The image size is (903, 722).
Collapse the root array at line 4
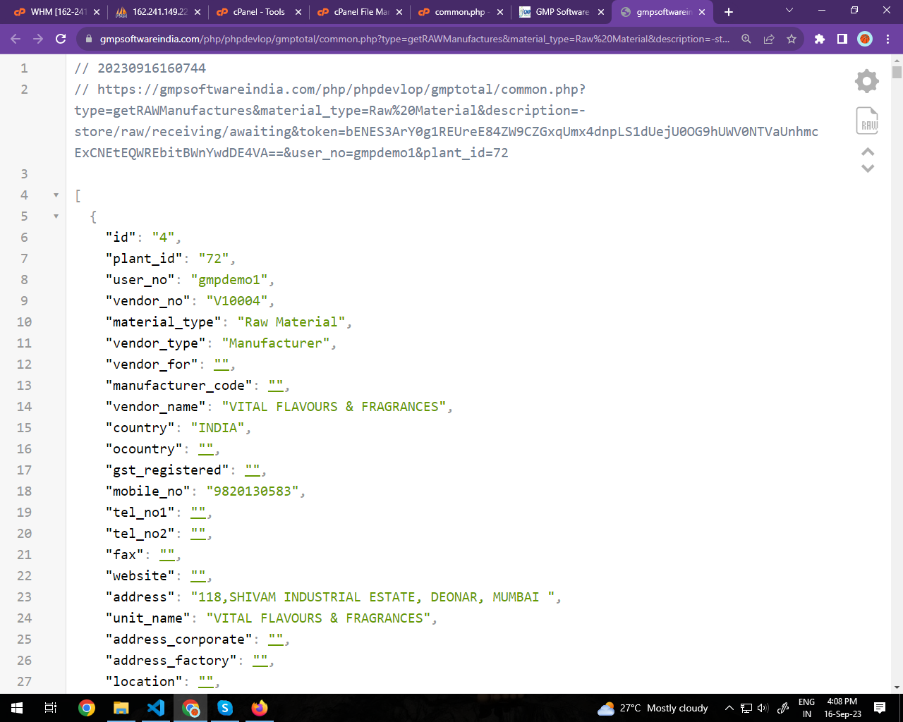[x=56, y=195]
